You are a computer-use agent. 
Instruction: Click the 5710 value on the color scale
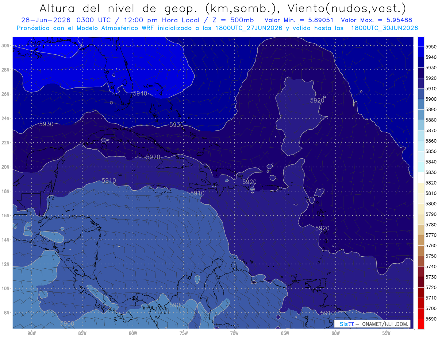(x=431, y=298)
